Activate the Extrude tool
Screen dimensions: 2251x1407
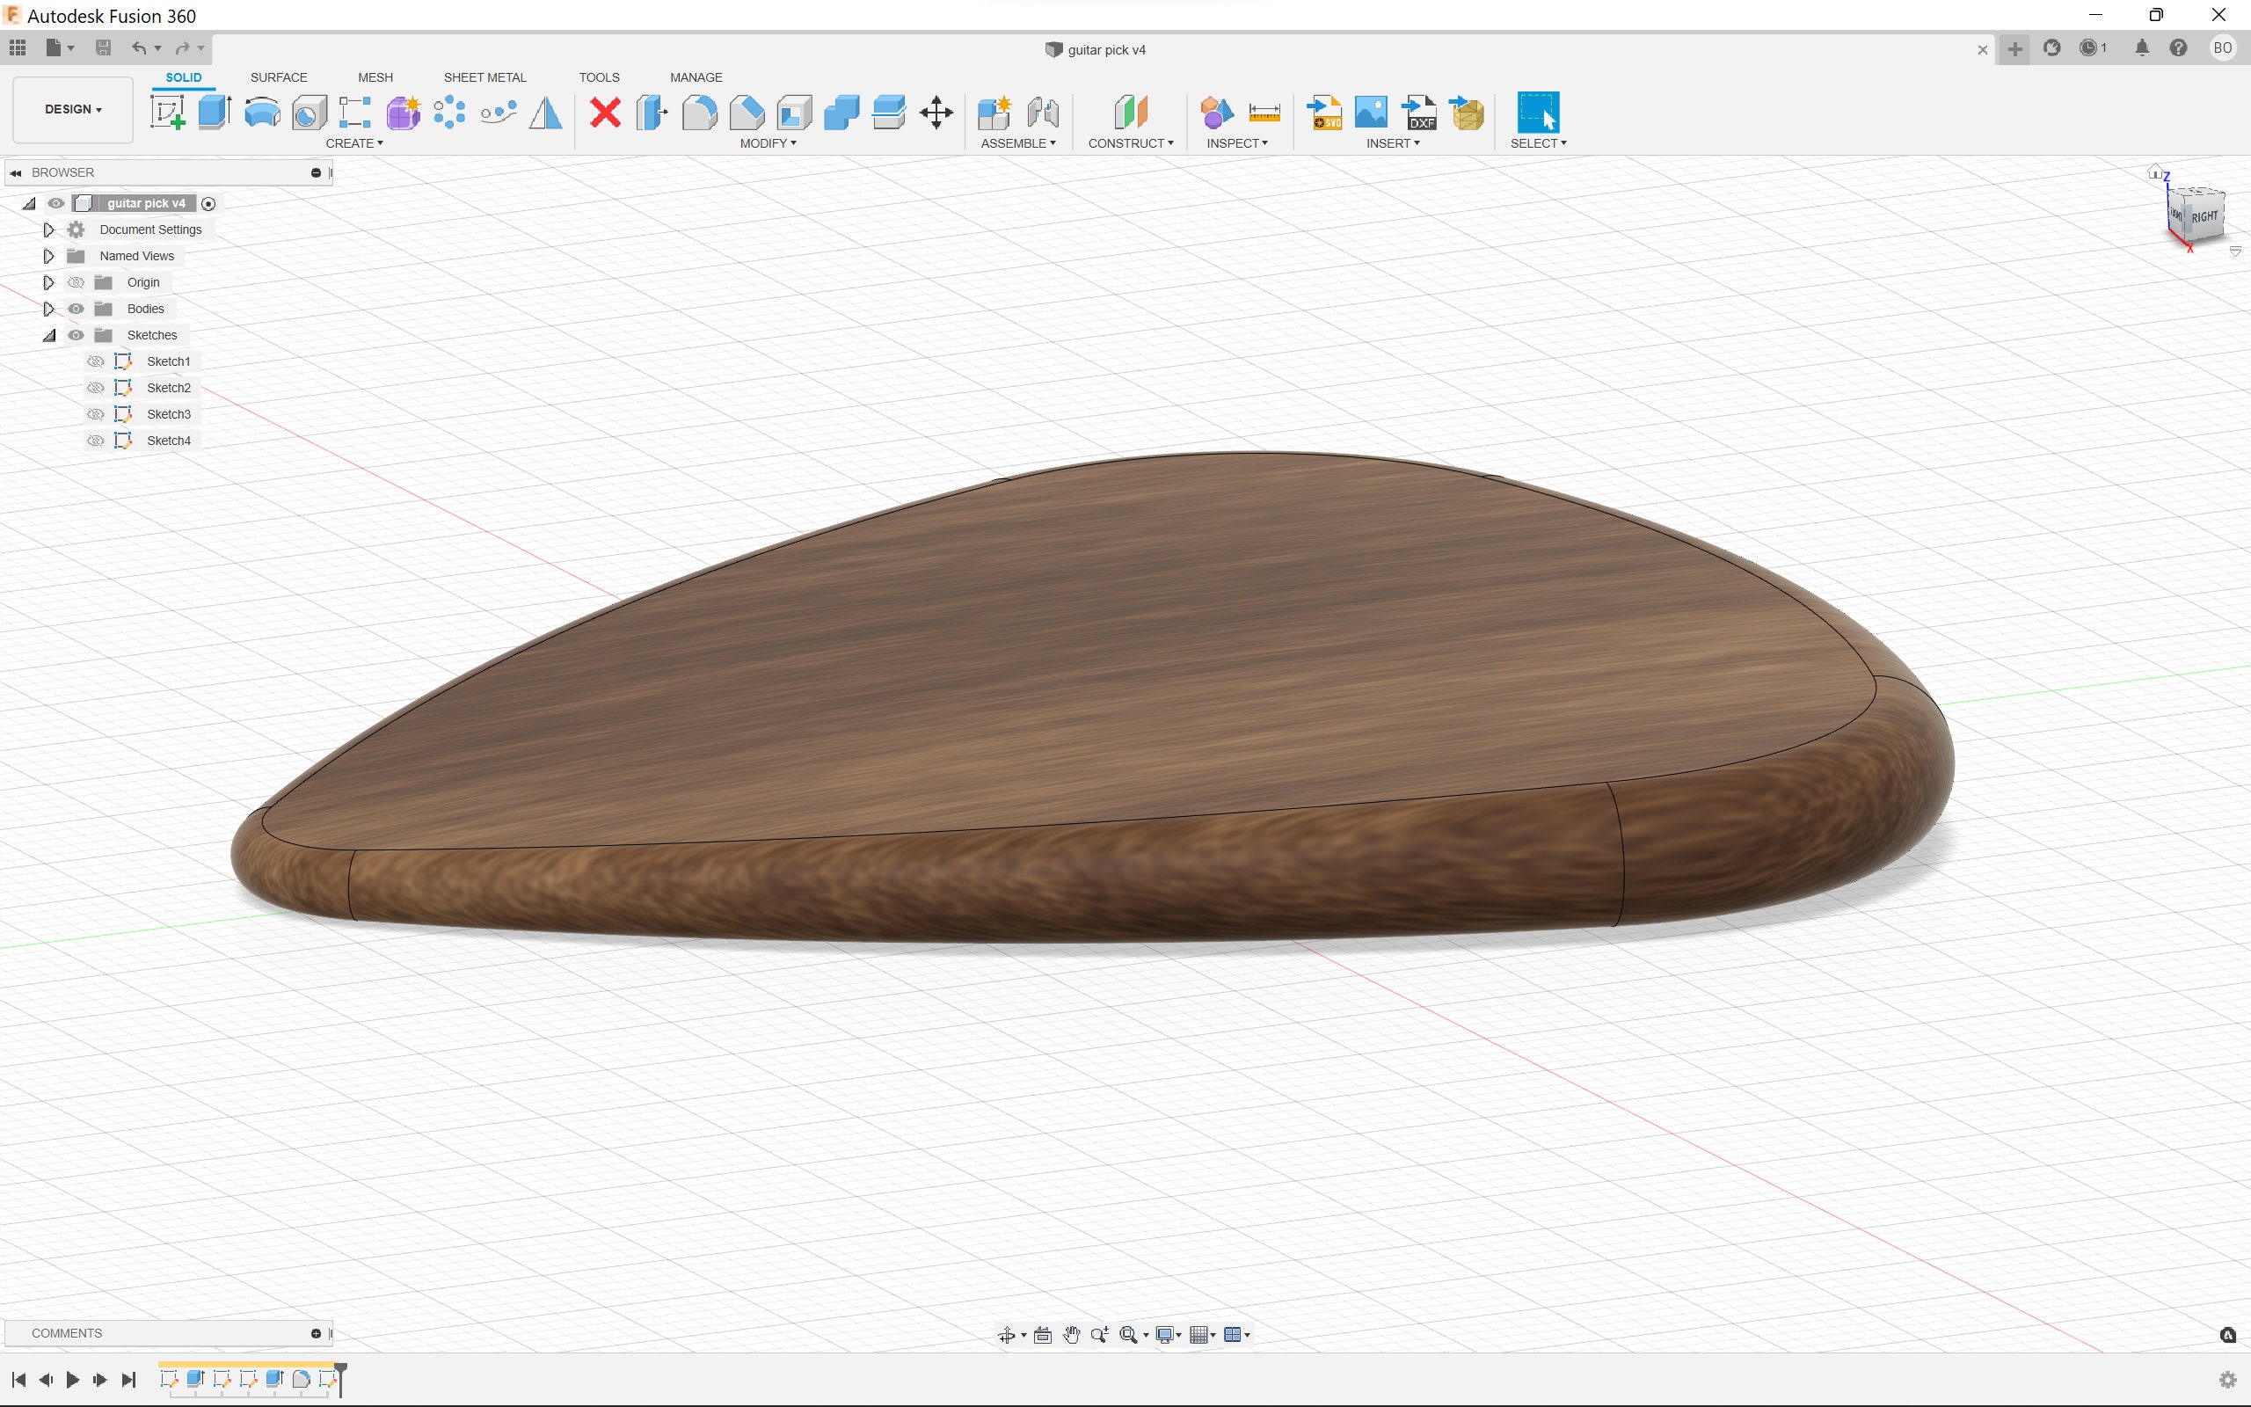point(214,112)
